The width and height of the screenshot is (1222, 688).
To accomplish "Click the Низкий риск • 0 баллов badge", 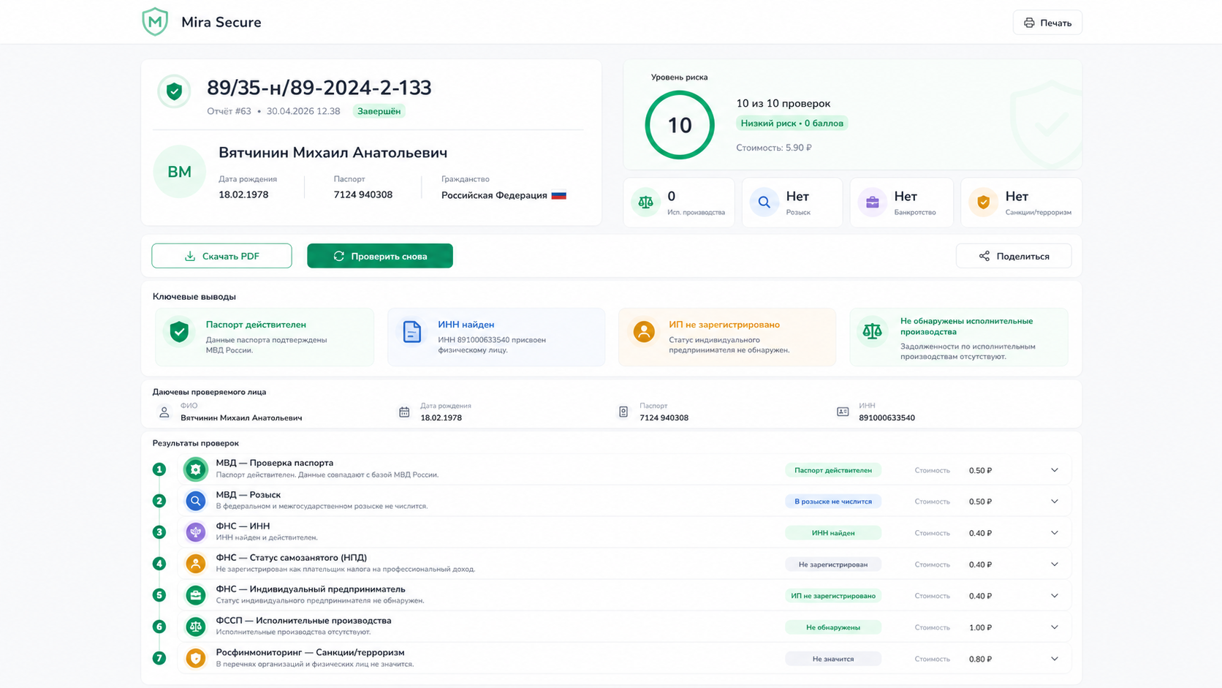I will click(792, 123).
